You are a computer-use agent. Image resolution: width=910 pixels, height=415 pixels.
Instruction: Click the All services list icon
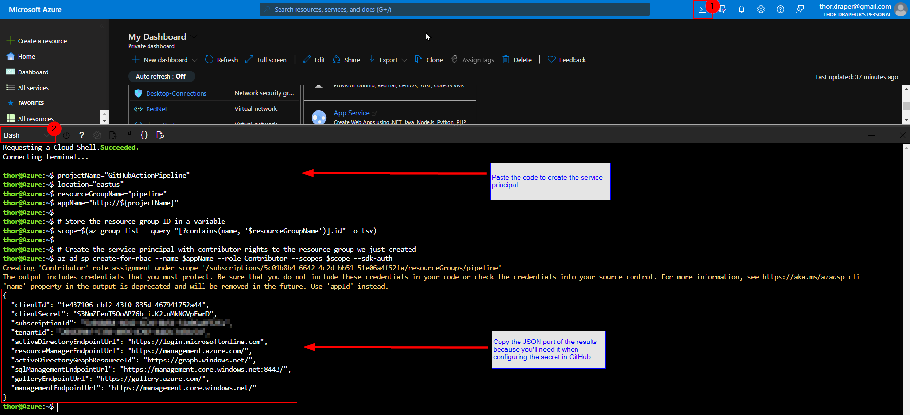click(x=10, y=88)
